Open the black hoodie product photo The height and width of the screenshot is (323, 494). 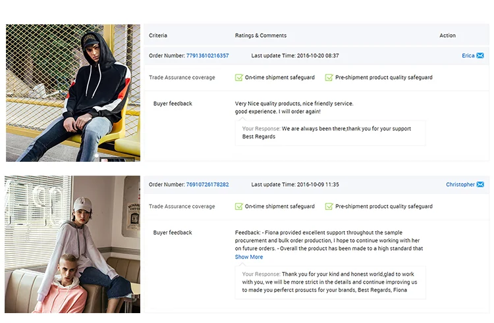point(72,93)
